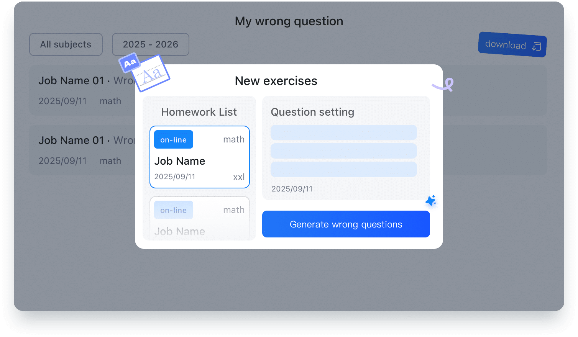Click the first blue placeholder bar
This screenshot has width=578, height=337.
tap(343, 132)
